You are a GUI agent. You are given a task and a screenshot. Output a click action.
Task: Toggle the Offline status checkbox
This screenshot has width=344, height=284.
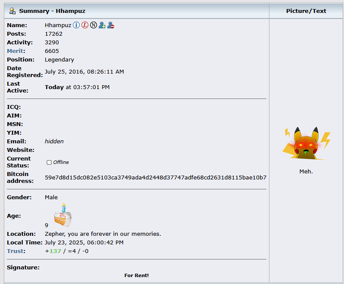tap(49, 162)
